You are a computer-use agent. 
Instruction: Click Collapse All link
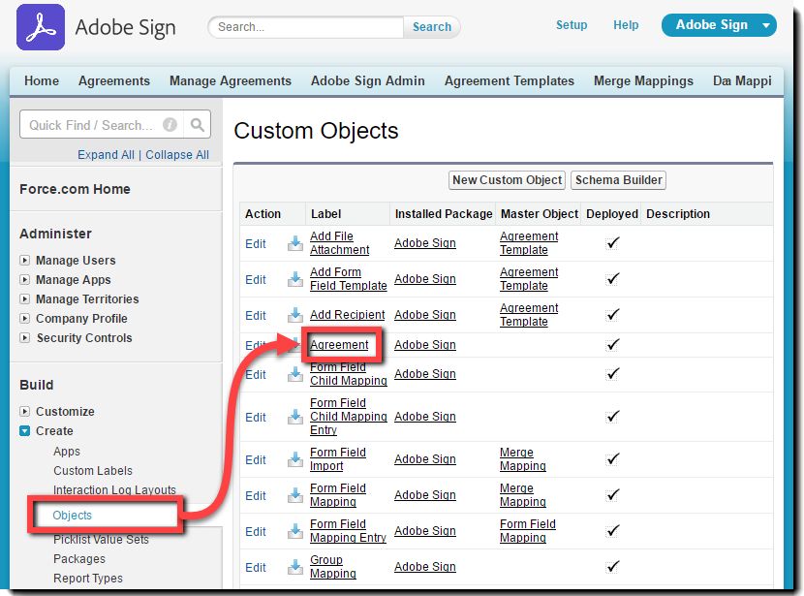[177, 155]
